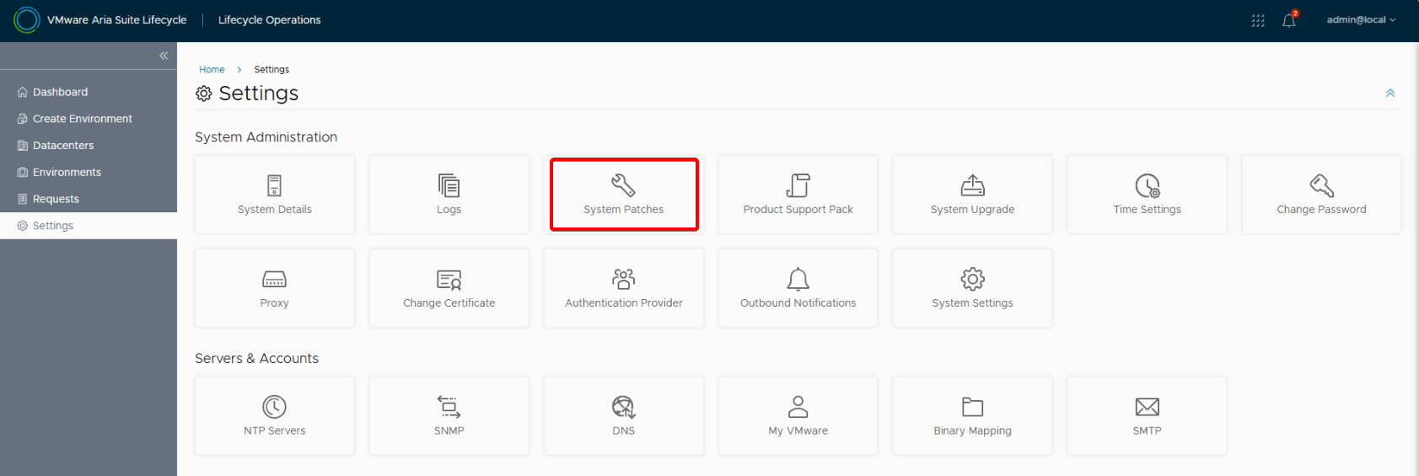
Task: Click the notifications bell in header
Action: tap(1288, 20)
